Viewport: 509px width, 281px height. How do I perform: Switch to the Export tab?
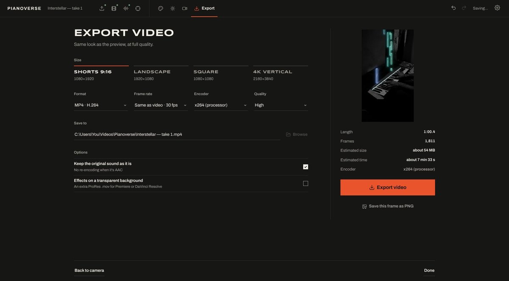pos(204,8)
